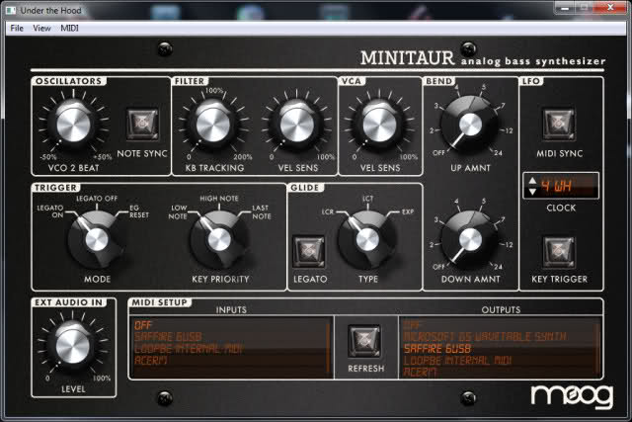Viewport: 632px width, 422px height.
Task: Click the bend UP AMNT rotary selector
Action: point(470,124)
